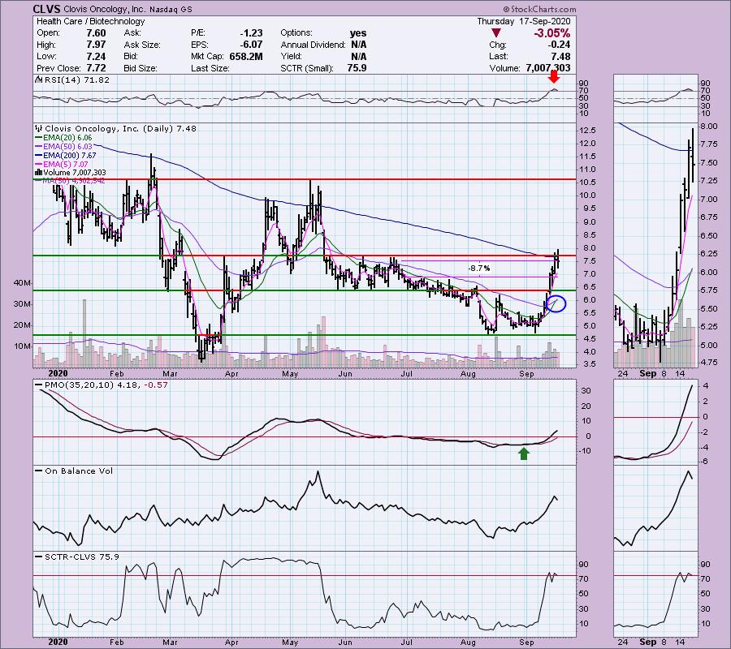
Task: Click the 12.5 price axis label
Action: 587,130
